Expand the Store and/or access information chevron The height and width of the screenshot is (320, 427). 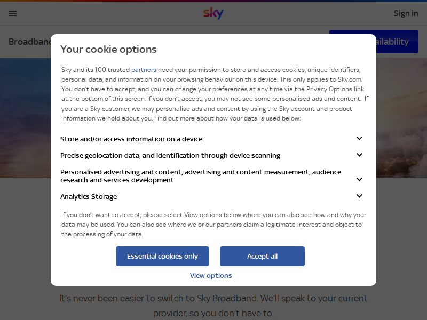click(359, 139)
